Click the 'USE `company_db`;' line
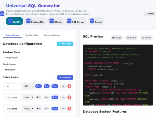Image resolution: width=156 pixels, height=117 pixels. (95, 75)
